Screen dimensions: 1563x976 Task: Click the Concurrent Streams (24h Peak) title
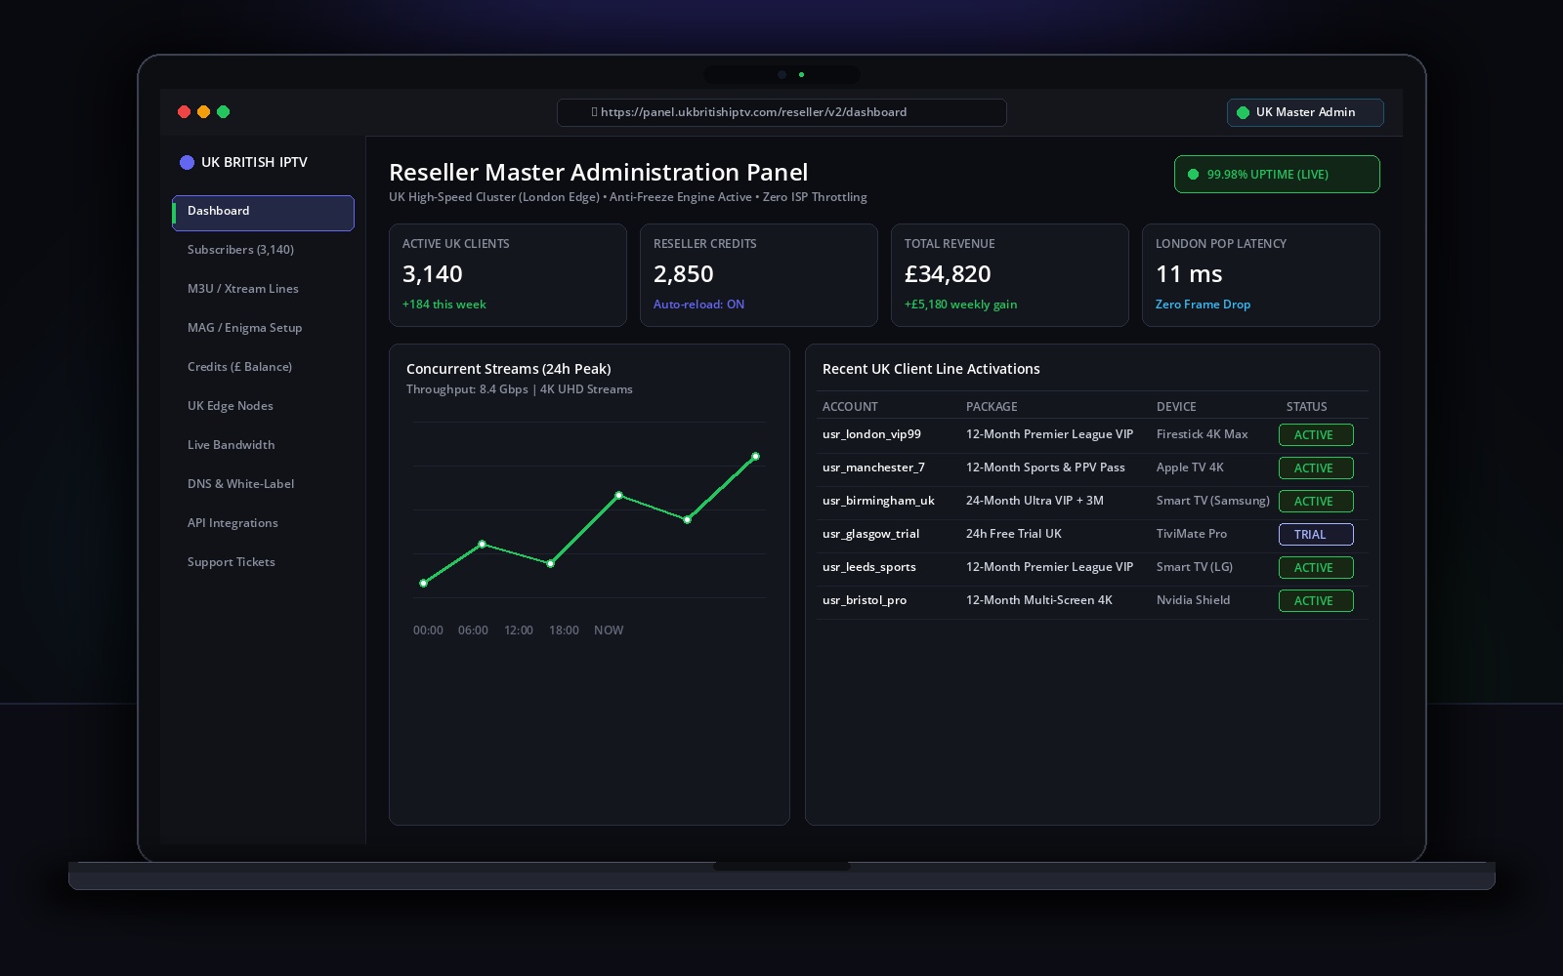tap(508, 369)
